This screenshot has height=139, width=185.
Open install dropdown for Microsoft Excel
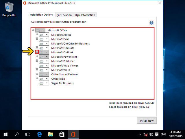click(44, 39)
